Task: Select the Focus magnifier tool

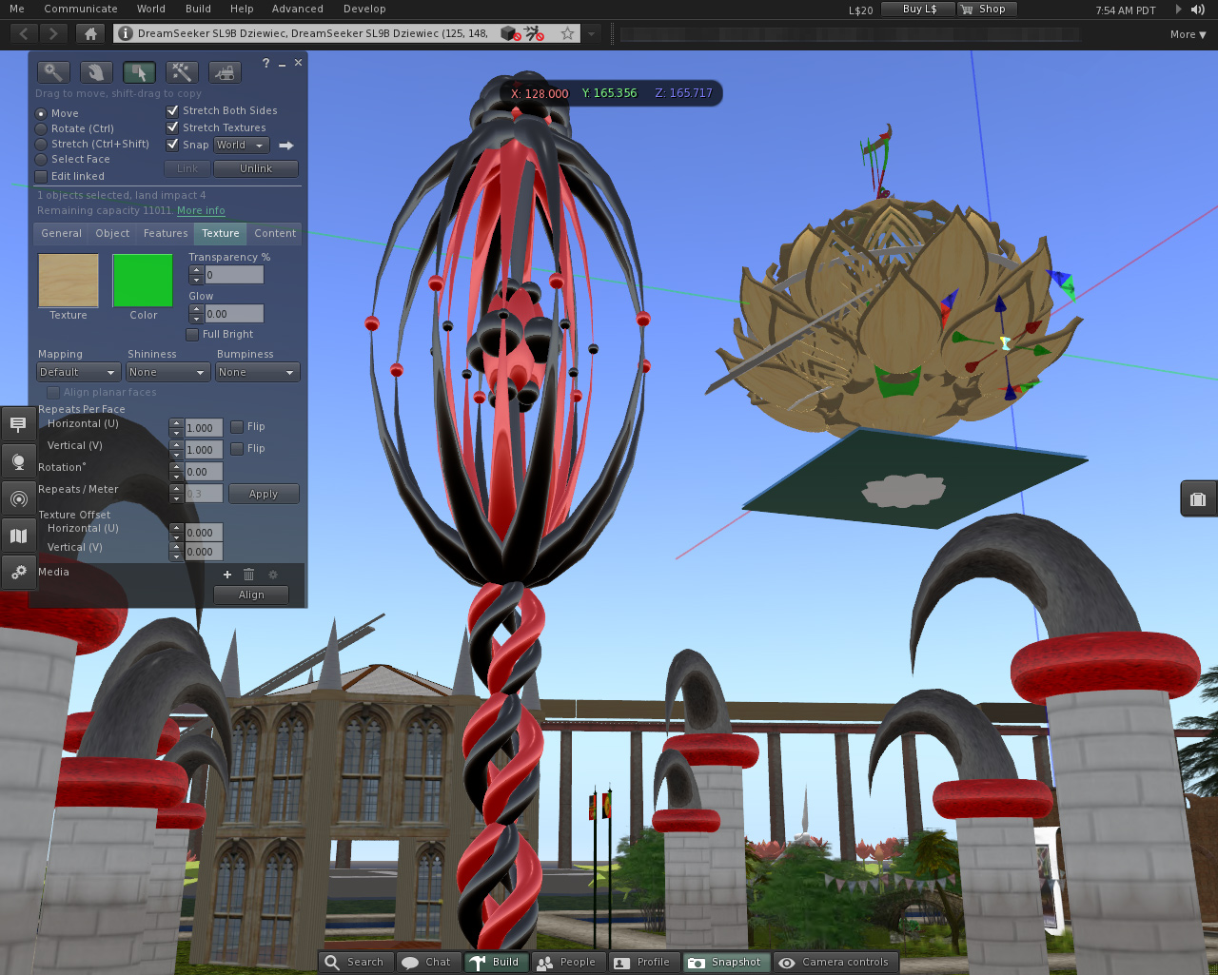Action: click(x=53, y=72)
